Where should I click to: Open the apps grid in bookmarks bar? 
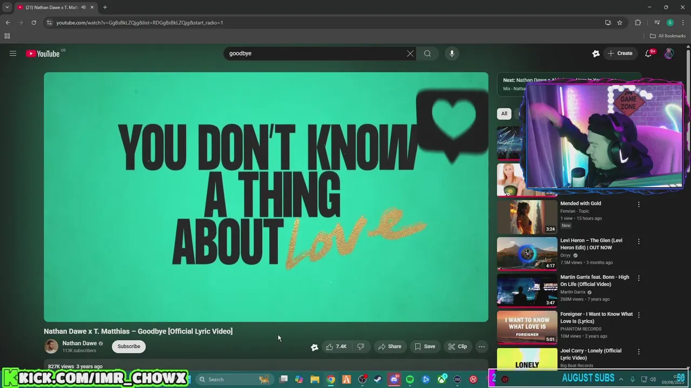(x=7, y=36)
